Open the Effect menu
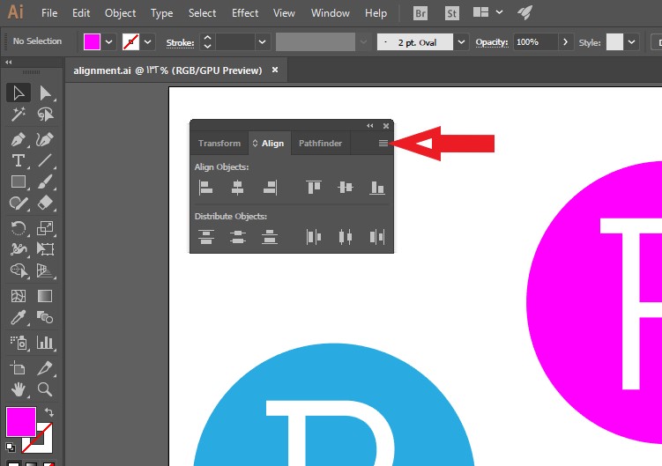This screenshot has height=466, width=662. 245,13
